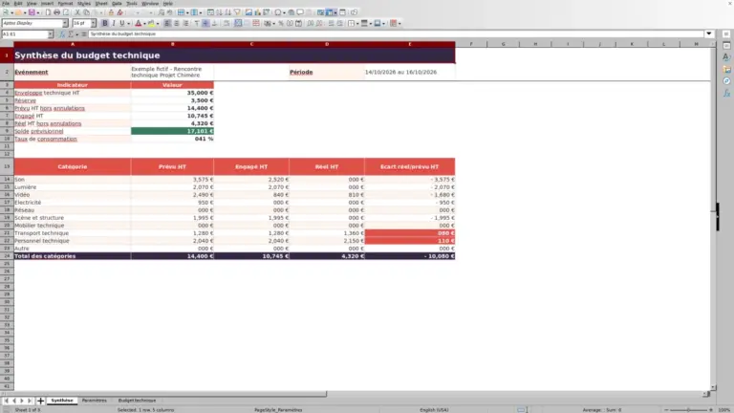The width and height of the screenshot is (734, 413).
Task: Click the Sum sigma icon
Action: click(x=71, y=34)
